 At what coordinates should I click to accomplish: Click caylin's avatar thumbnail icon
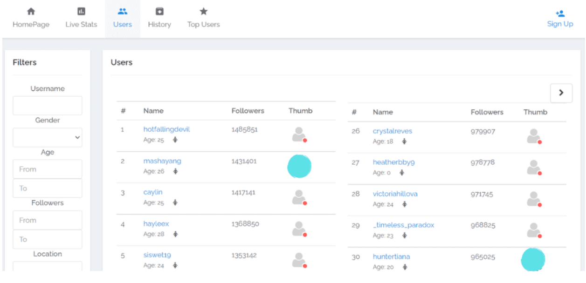point(299,197)
